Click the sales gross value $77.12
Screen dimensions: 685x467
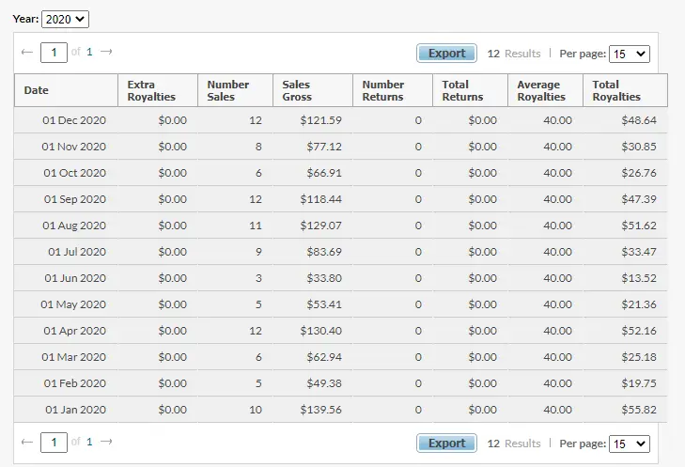(x=324, y=147)
